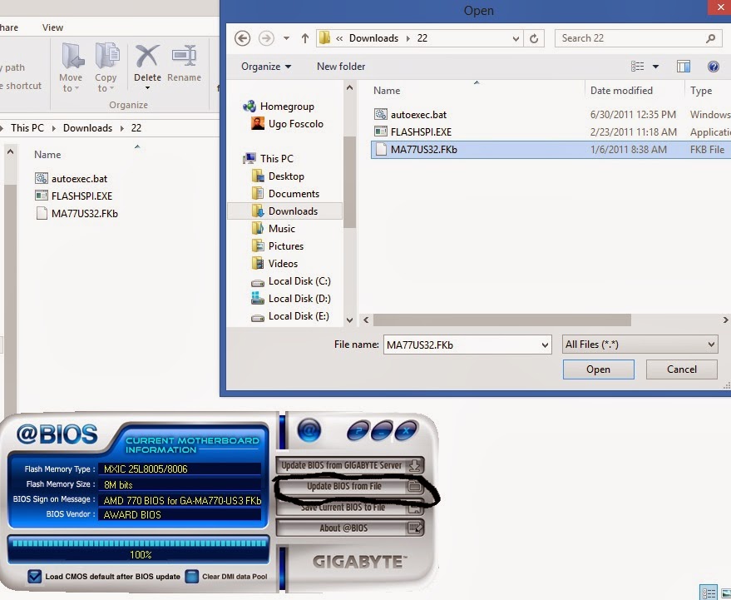
Task: Click Update BIOS from File
Action: 350,486
